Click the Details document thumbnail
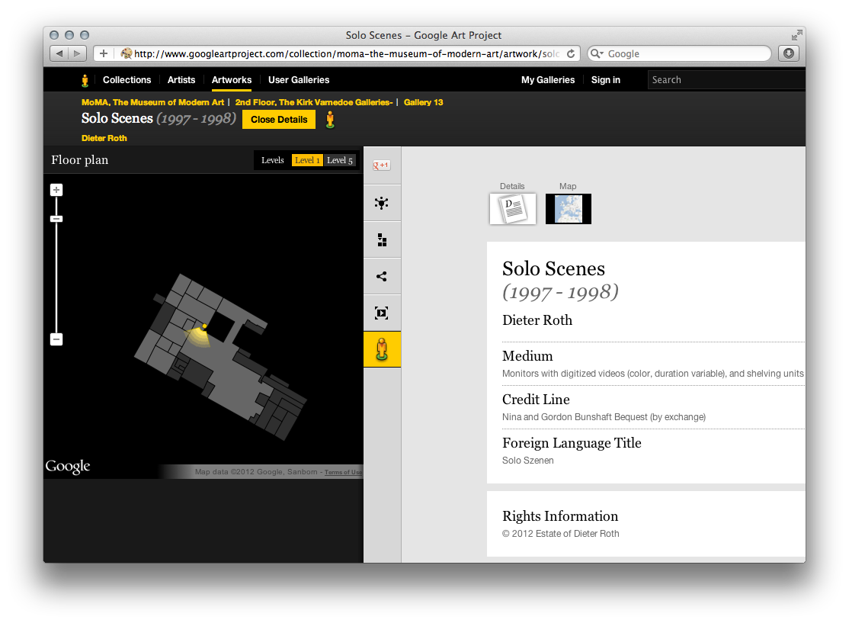Screen dimensions: 849x623 click(x=511, y=208)
